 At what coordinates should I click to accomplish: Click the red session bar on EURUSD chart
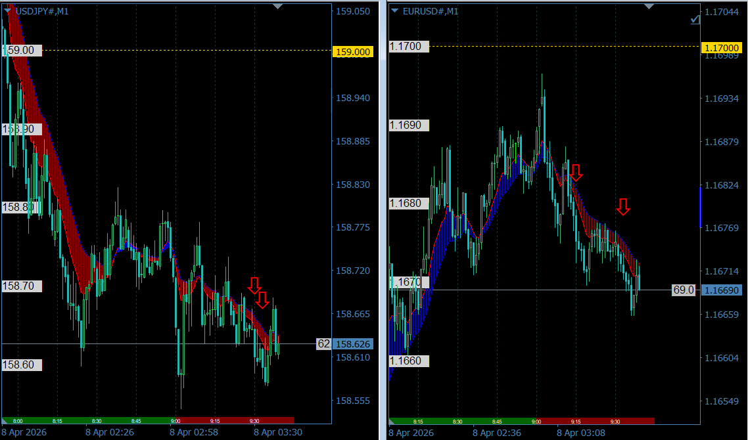click(595, 421)
